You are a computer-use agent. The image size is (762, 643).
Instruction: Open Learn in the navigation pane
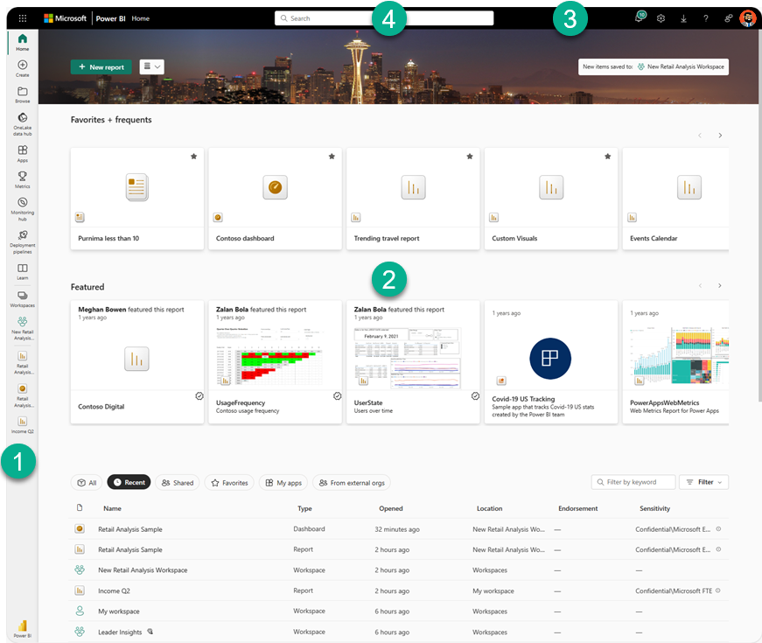23,272
